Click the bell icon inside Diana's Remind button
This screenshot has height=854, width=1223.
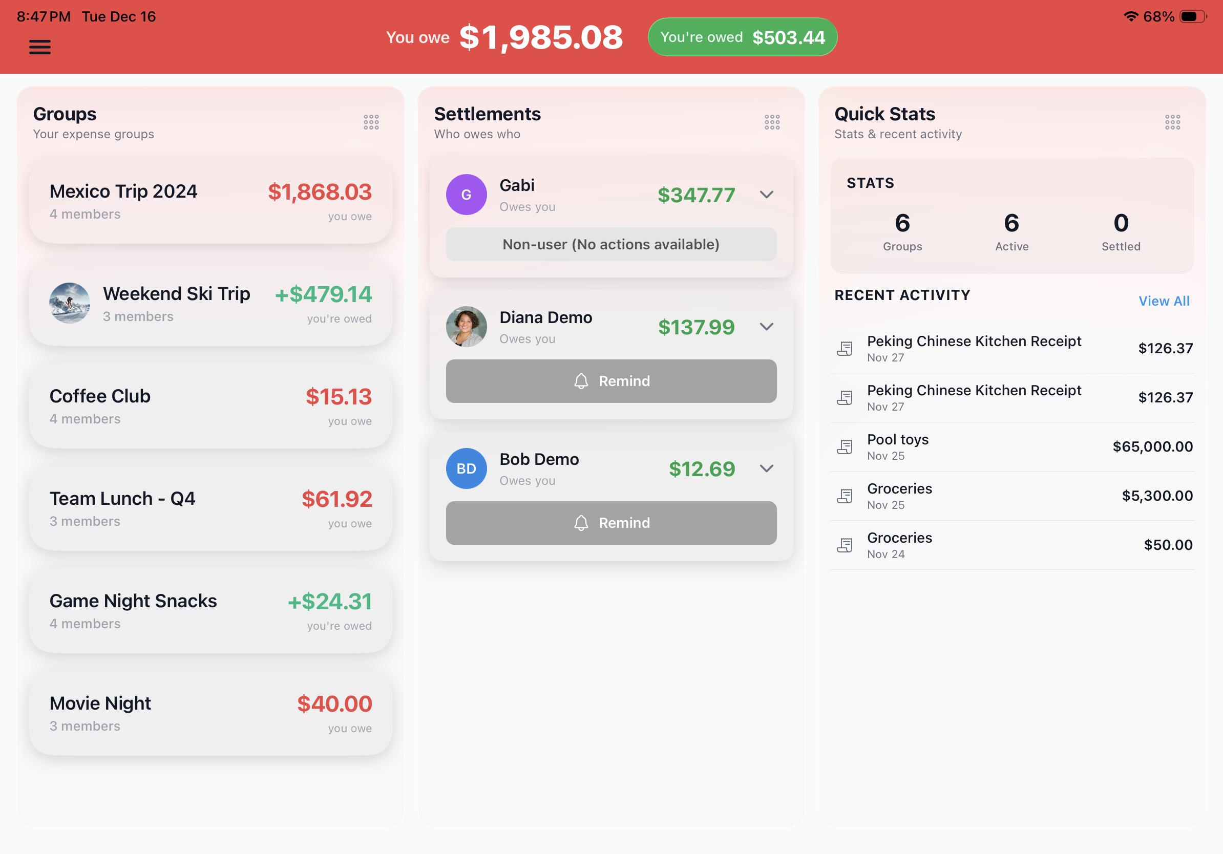(x=581, y=381)
